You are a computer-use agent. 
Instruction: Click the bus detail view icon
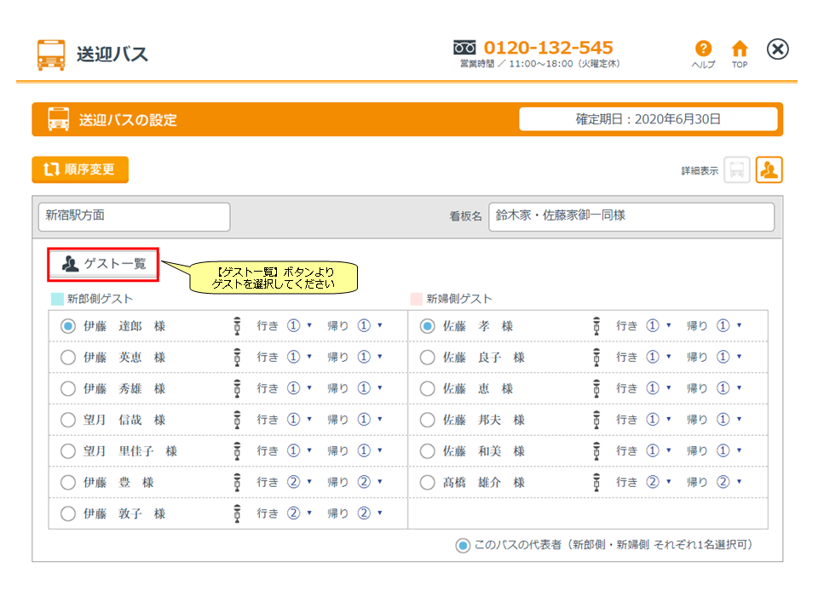click(x=738, y=169)
